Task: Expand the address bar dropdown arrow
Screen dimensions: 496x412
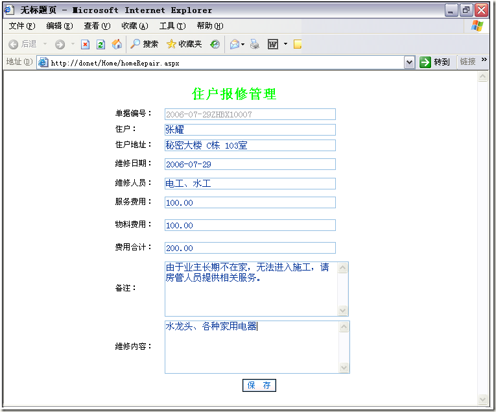Action: (x=409, y=62)
